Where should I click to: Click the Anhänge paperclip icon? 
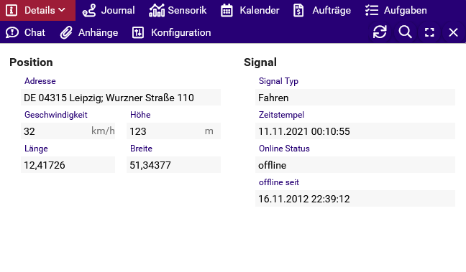click(x=66, y=32)
